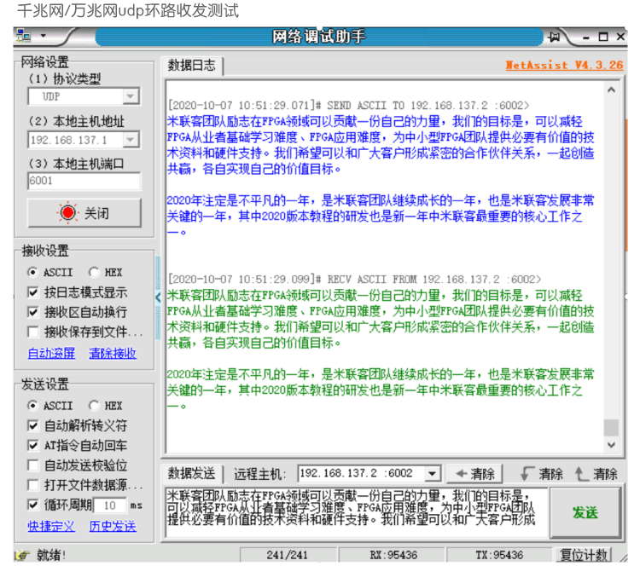
Task: Click the log scrollbar down arrow
Action: (x=611, y=445)
